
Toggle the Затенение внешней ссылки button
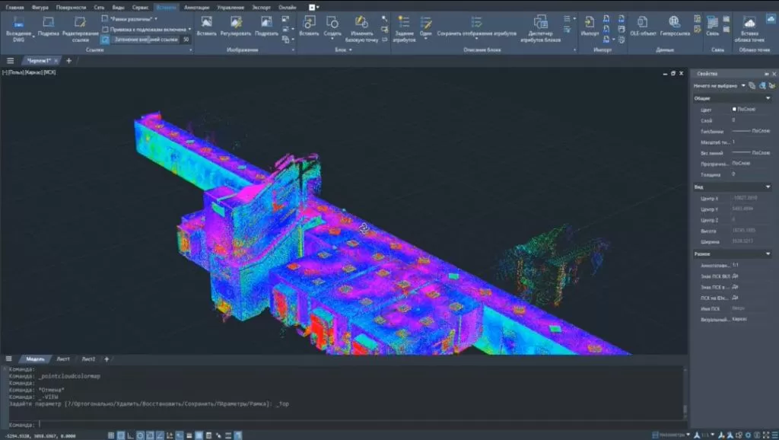(105, 40)
